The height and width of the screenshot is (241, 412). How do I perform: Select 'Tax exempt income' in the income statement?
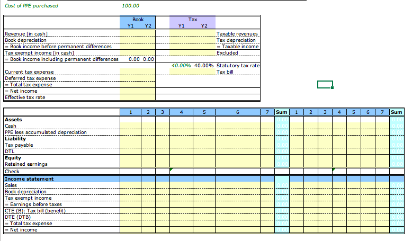28,198
